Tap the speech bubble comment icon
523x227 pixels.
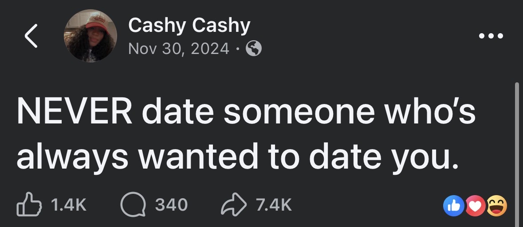click(x=132, y=204)
